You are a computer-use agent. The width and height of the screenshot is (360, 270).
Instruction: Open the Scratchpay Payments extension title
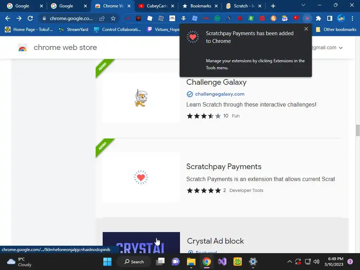tap(224, 166)
